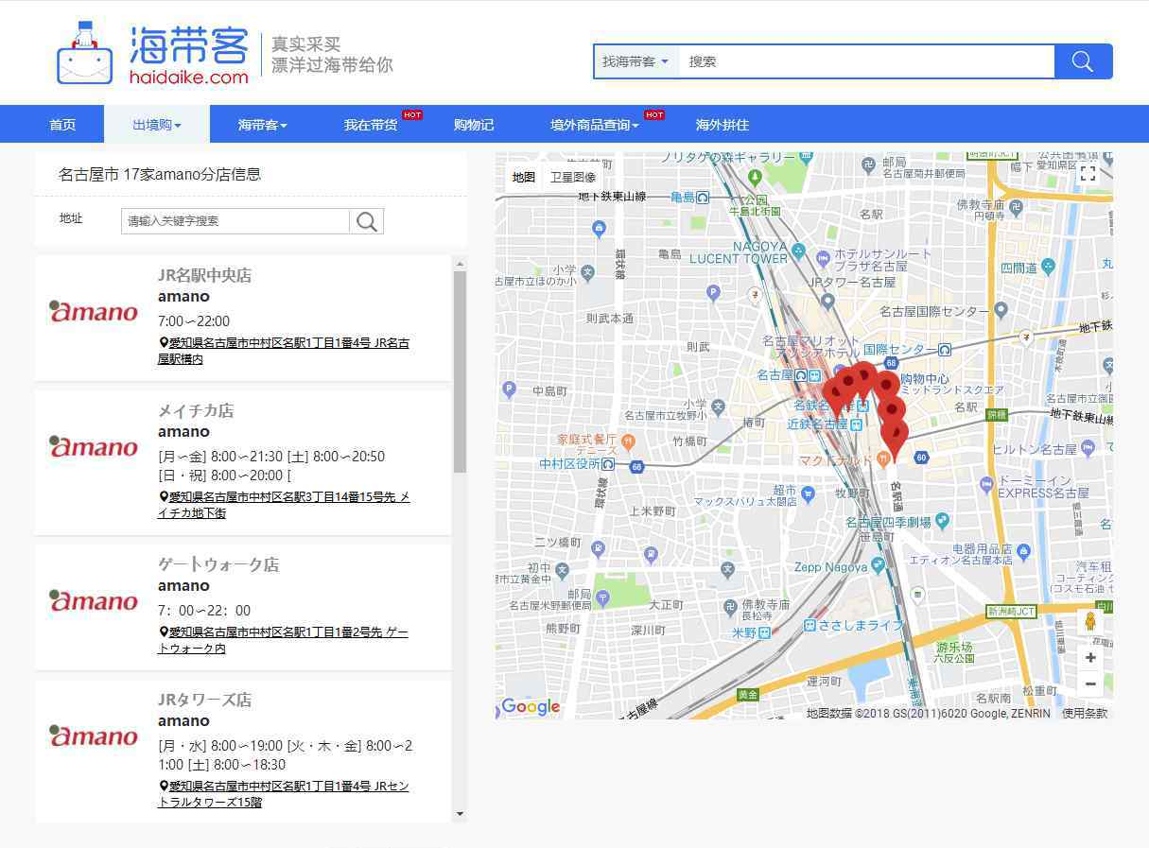Zoom in the map with plus button
Screen dimensions: 1149x848
tap(1090, 657)
